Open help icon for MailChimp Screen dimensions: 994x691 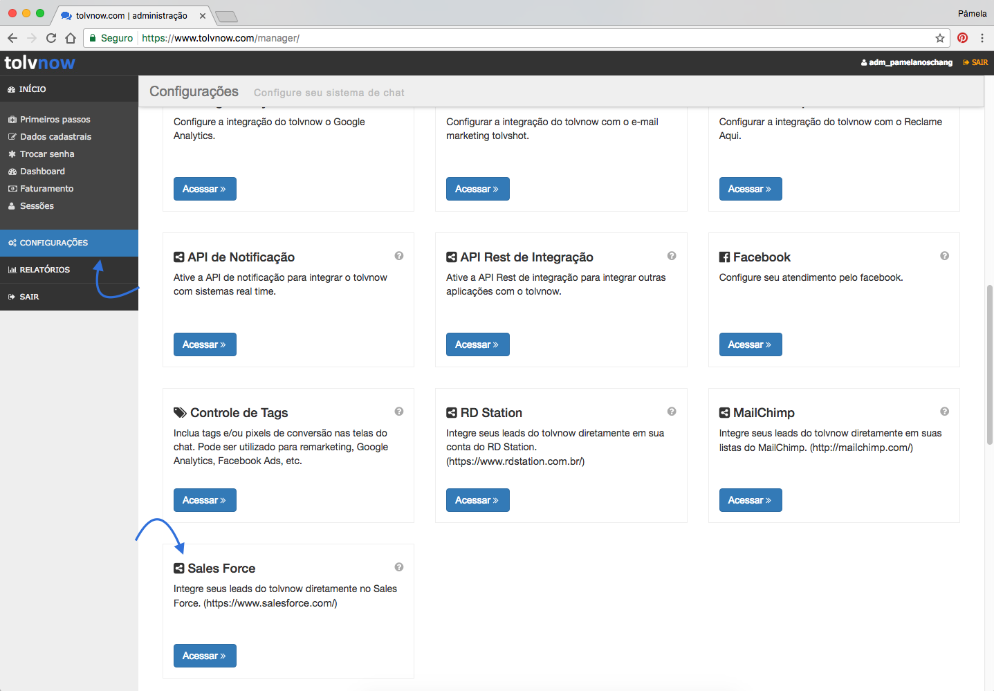pyautogui.click(x=944, y=412)
